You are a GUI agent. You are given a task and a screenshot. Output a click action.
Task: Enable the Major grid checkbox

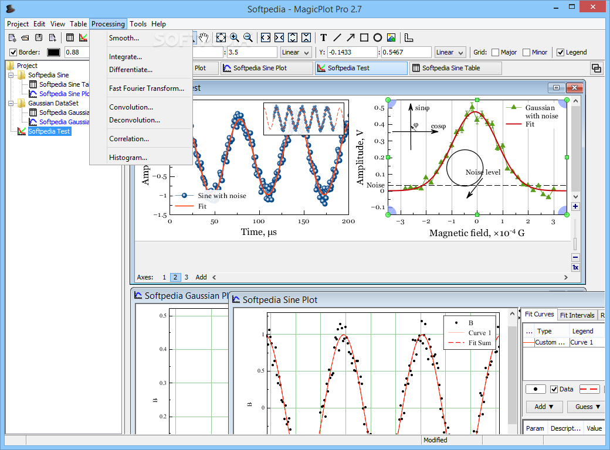tap(495, 52)
